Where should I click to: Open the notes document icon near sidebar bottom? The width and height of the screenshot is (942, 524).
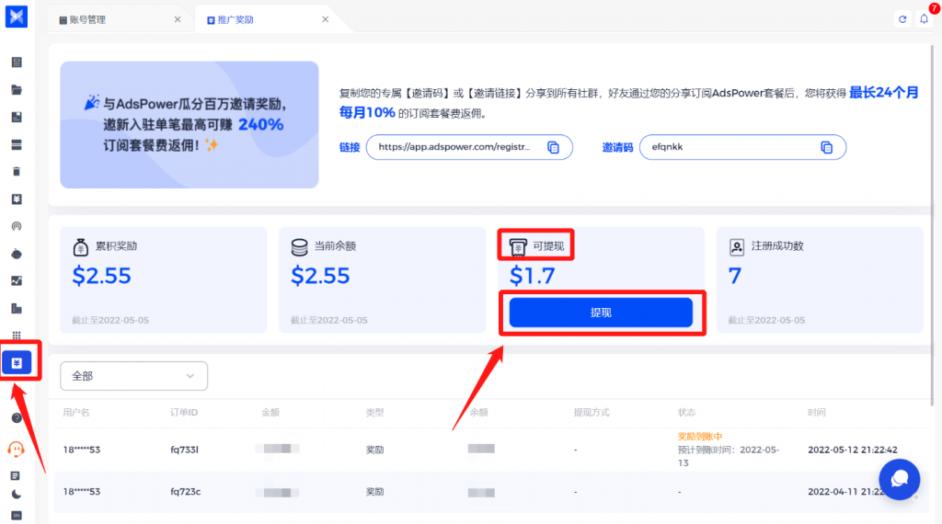[16, 476]
